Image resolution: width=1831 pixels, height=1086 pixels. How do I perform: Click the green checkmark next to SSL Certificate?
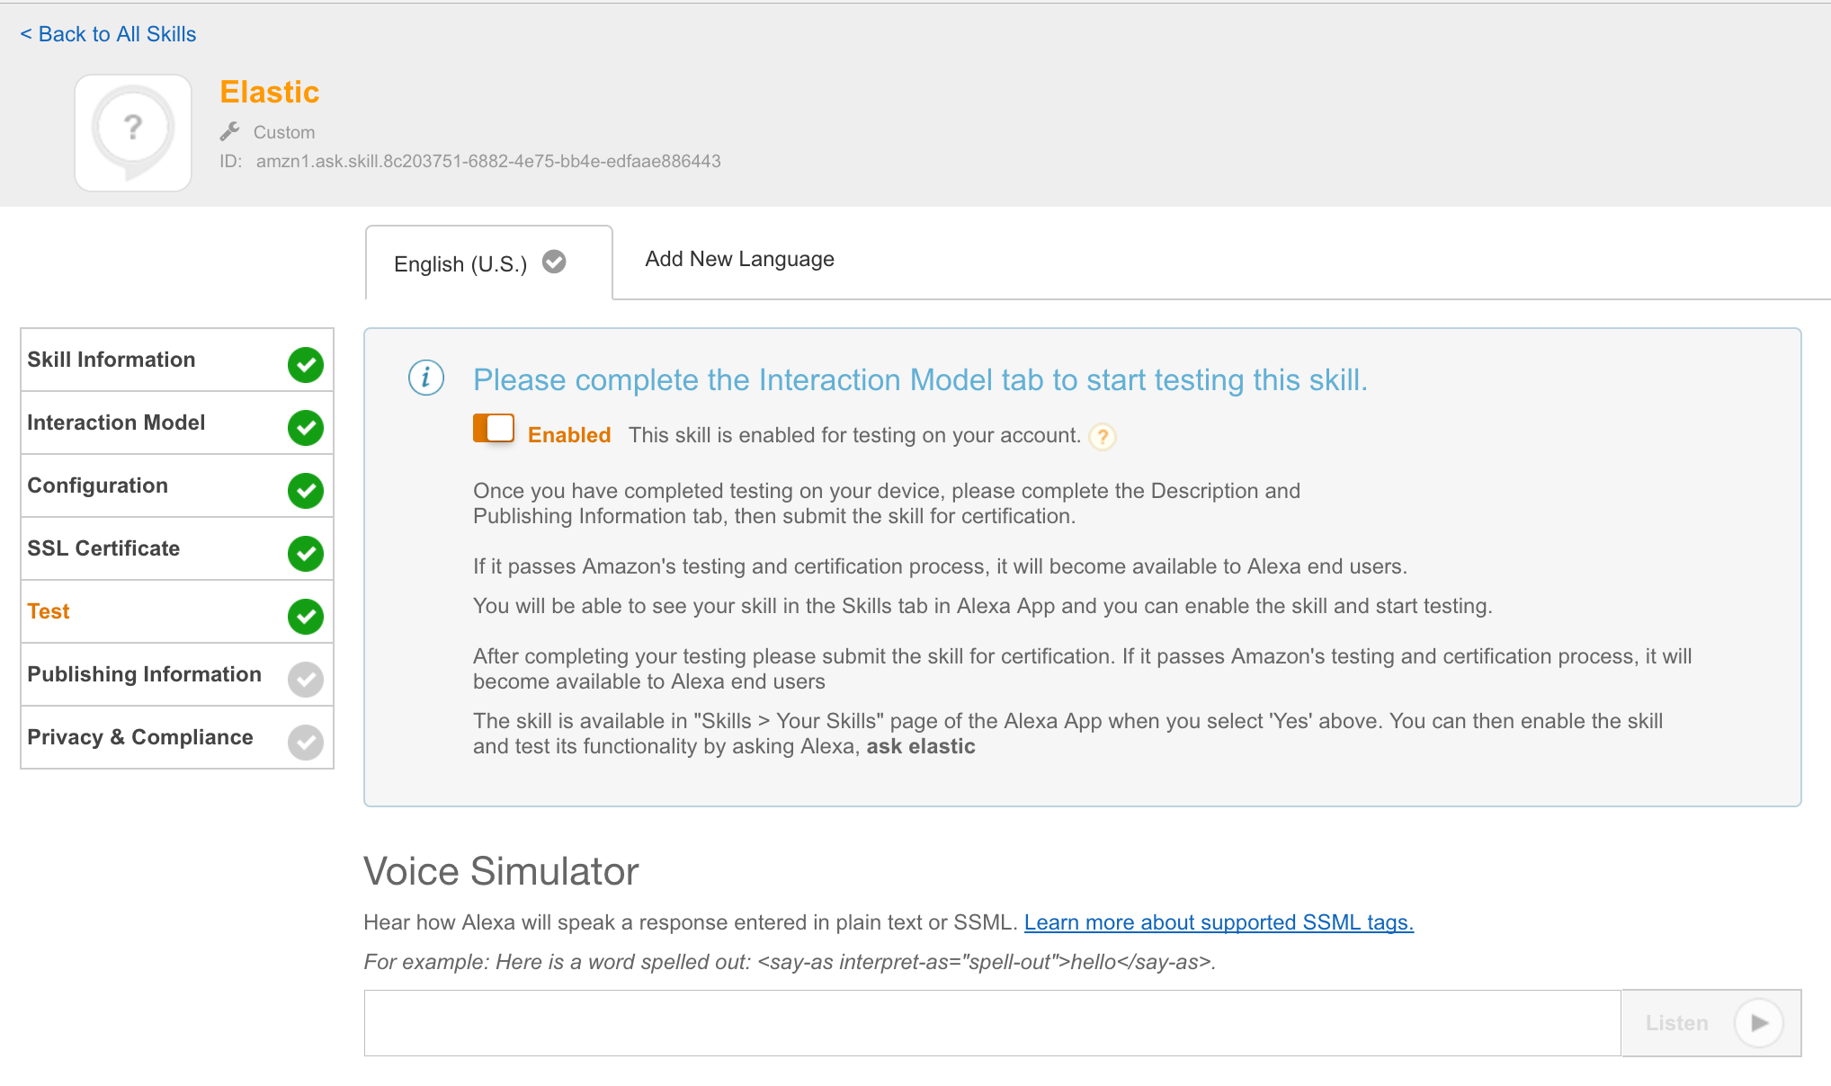pyautogui.click(x=306, y=553)
